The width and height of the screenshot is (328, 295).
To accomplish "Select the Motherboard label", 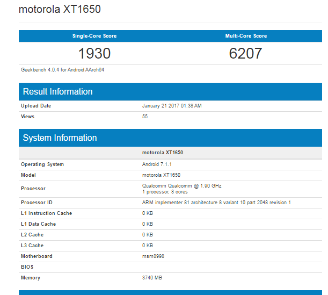I will (37, 256).
